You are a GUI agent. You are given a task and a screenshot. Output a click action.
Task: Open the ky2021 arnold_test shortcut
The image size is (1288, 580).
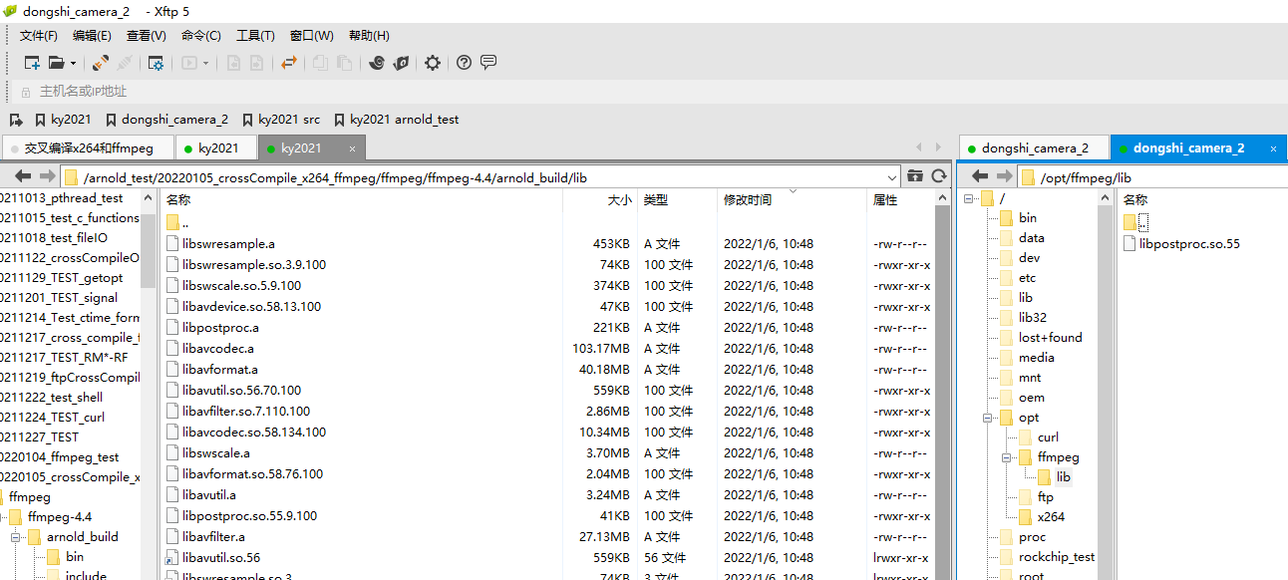(399, 119)
